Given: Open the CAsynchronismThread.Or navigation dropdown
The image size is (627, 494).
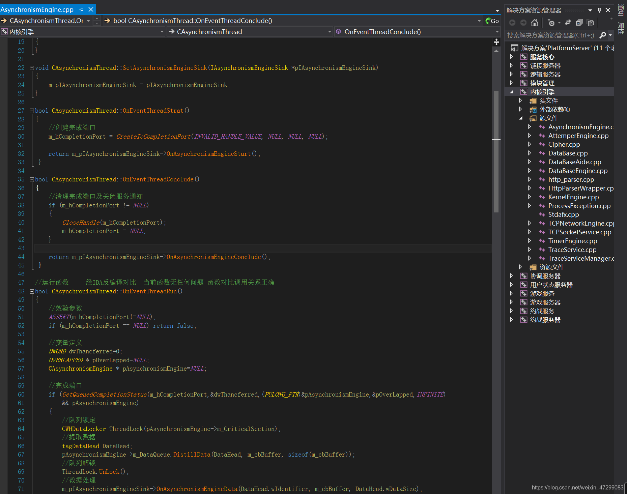Looking at the screenshot, I should [x=88, y=21].
